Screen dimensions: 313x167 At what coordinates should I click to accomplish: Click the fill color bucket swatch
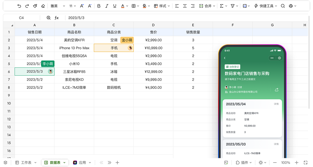click(x=144, y=6)
